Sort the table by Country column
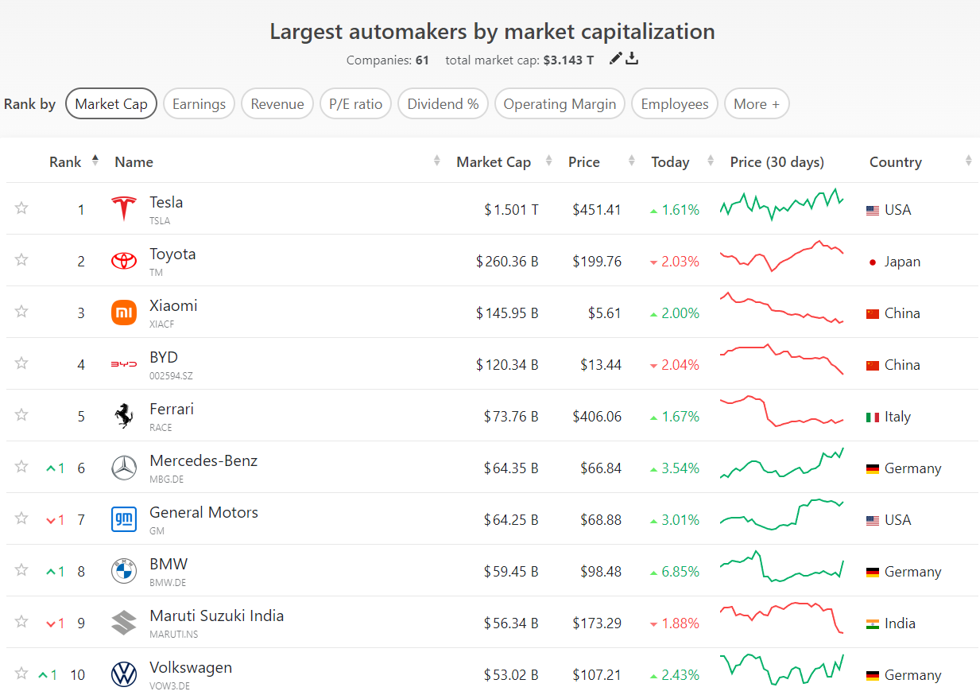The width and height of the screenshot is (980, 699). coord(896,161)
